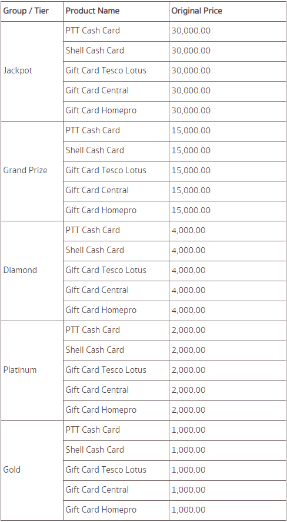The height and width of the screenshot is (522, 287).
Task: Click the 2,000.00 price for Shell Cash Card
Action: pos(188,350)
